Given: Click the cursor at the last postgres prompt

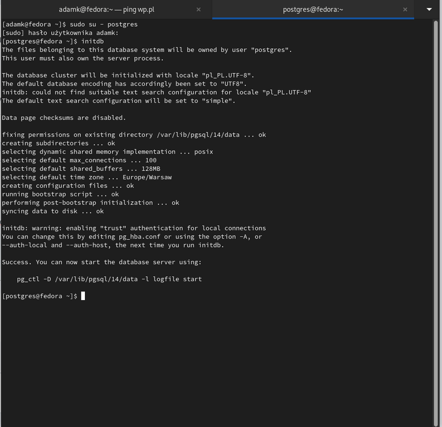Looking at the screenshot, I should click(83, 296).
